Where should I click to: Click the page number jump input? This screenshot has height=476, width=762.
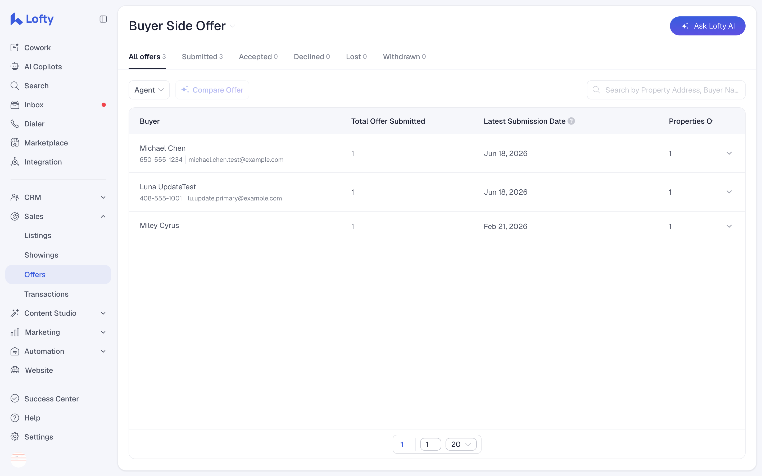point(430,444)
